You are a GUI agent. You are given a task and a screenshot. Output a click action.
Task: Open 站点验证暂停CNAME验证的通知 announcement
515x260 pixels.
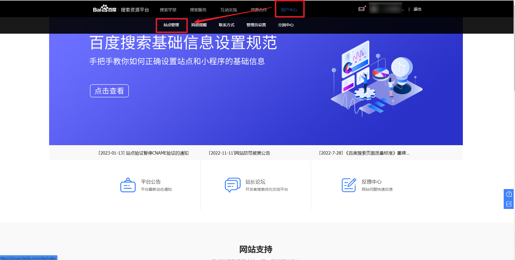tap(143, 153)
